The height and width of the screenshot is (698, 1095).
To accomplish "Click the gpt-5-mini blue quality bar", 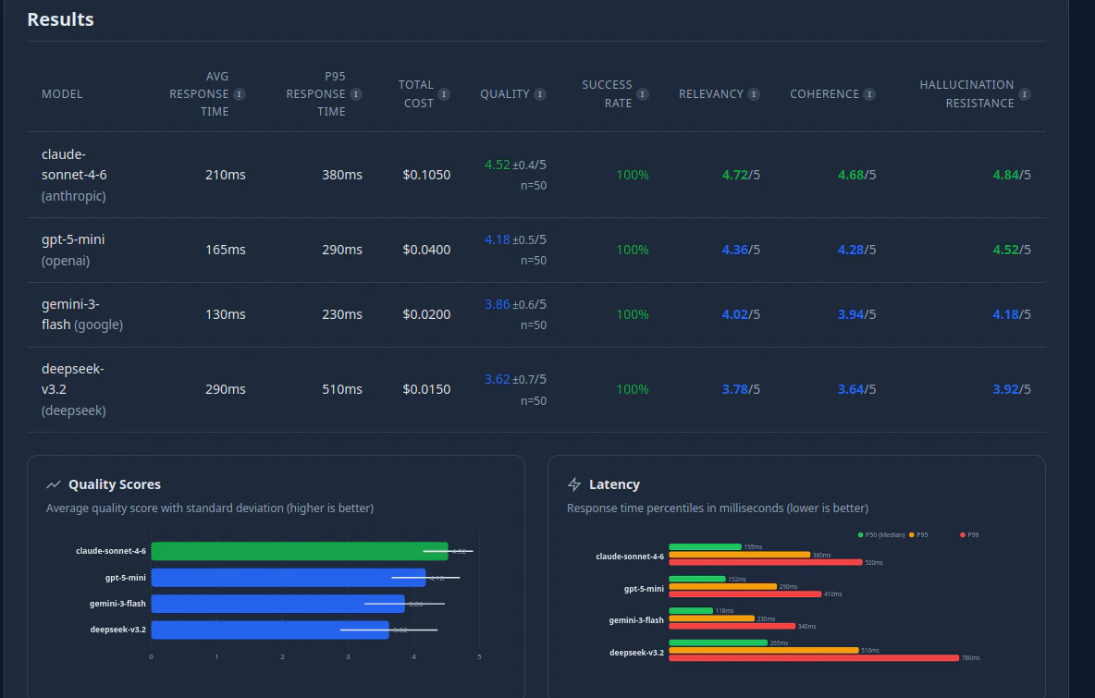I will click(x=288, y=577).
